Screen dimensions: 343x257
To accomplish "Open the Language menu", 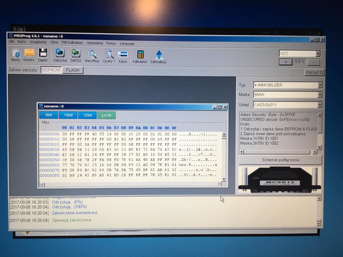I will pyautogui.click(x=127, y=44).
